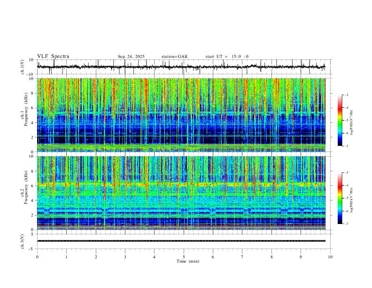Click the "-3" label on upper color bar
The width and height of the screenshot is (372, 288).
pos(346,95)
